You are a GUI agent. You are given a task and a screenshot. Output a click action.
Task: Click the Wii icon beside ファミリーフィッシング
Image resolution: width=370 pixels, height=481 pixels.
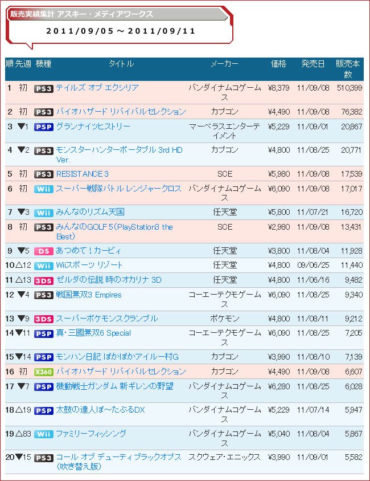point(43,434)
